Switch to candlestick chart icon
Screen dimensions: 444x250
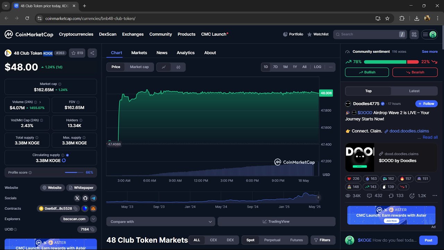tap(178, 67)
